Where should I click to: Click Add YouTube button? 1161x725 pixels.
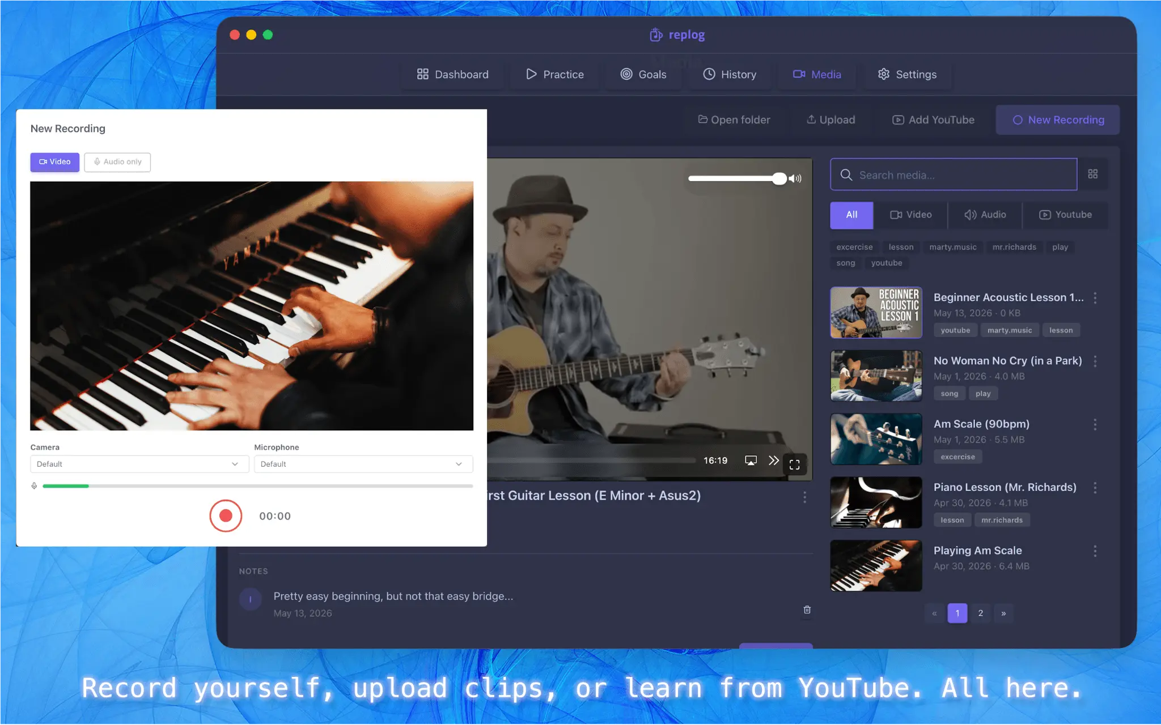pyautogui.click(x=933, y=120)
